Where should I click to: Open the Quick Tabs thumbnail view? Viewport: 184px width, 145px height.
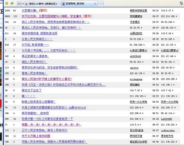pos(20,4)
